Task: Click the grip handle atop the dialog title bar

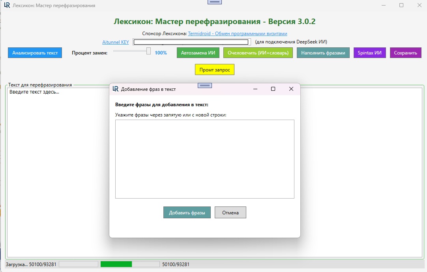Action: click(204, 85)
